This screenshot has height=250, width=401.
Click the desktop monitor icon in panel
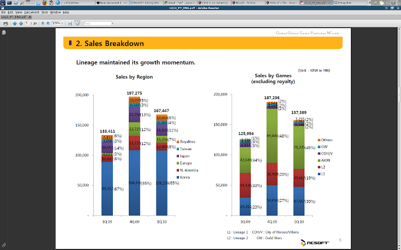(9, 3)
